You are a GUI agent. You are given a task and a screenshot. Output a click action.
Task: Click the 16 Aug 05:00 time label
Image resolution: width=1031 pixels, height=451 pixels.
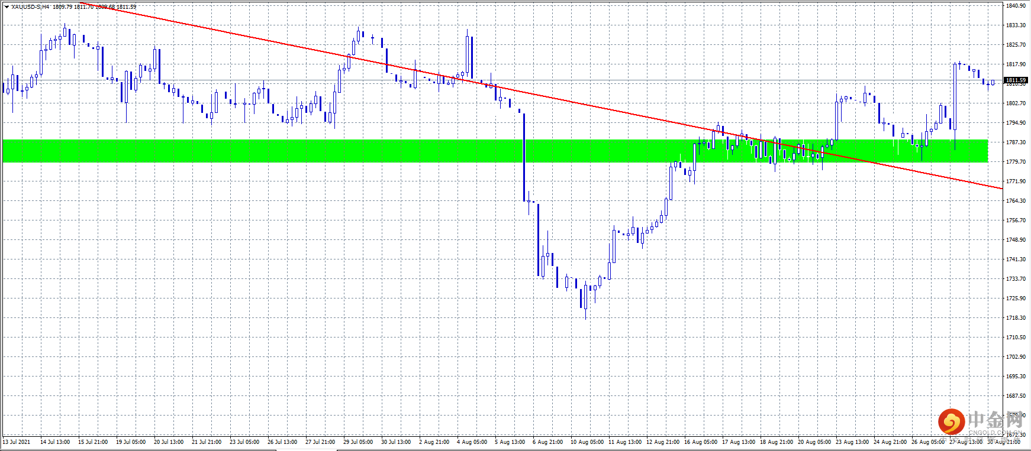click(701, 442)
